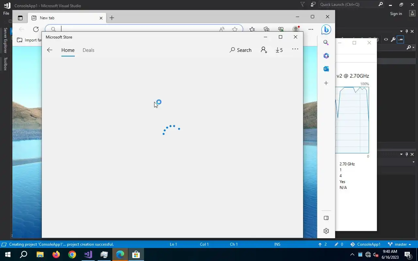Open Edge Collections
418x261 pixels.
point(266,29)
